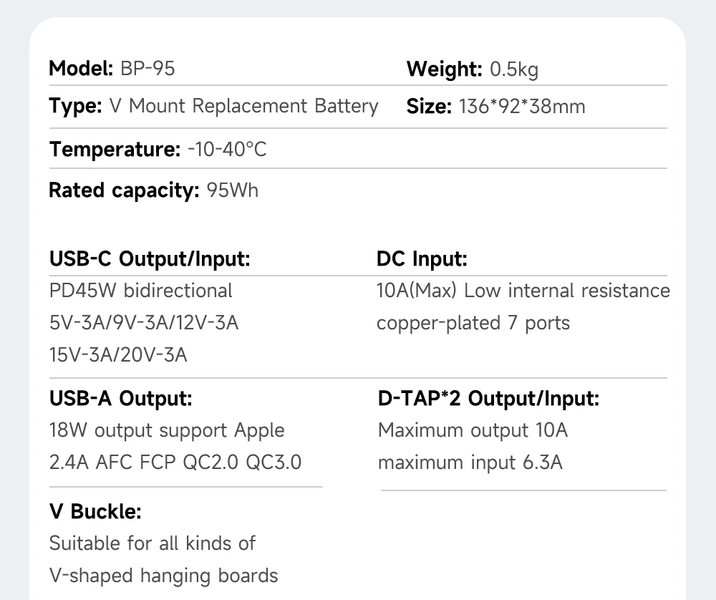Viewport: 716px width, 600px height.
Task: Click the USB-C Output/Input heading
Action: (150, 259)
